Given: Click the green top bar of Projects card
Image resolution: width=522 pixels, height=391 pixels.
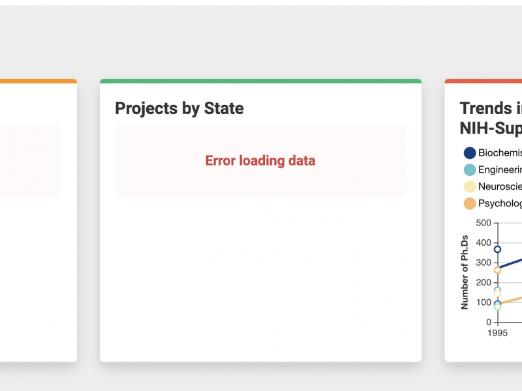Looking at the screenshot, I should tap(260, 81).
